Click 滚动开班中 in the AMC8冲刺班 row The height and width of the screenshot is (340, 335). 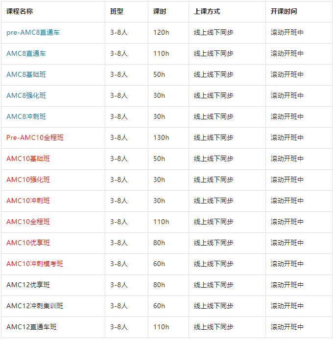[287, 116]
